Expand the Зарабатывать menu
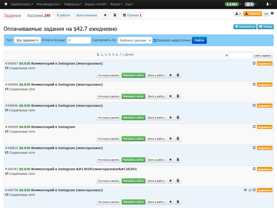This screenshot has height=208, width=277. pyautogui.click(x=22, y=4)
